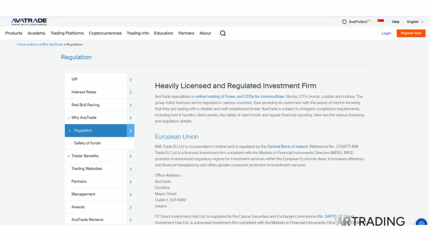Go to Home in breadcrumb
Viewport: 429px width, 241px height.
coord(21,44)
